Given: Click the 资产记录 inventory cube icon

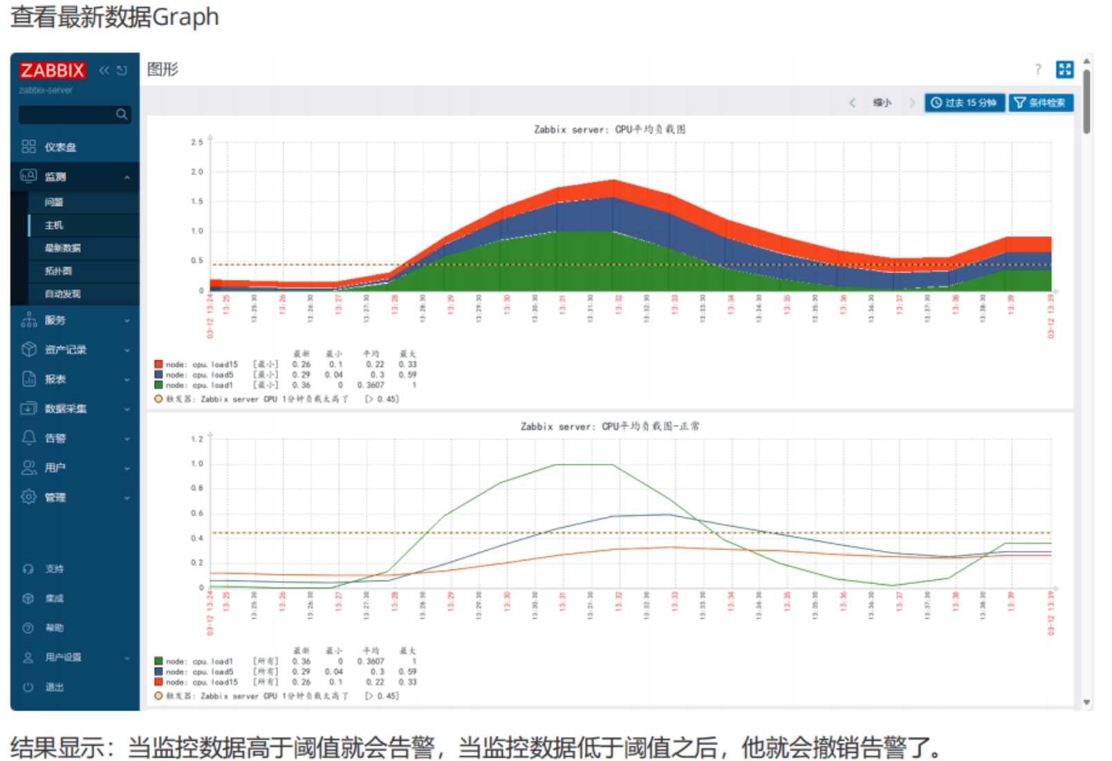Looking at the screenshot, I should click(28, 350).
